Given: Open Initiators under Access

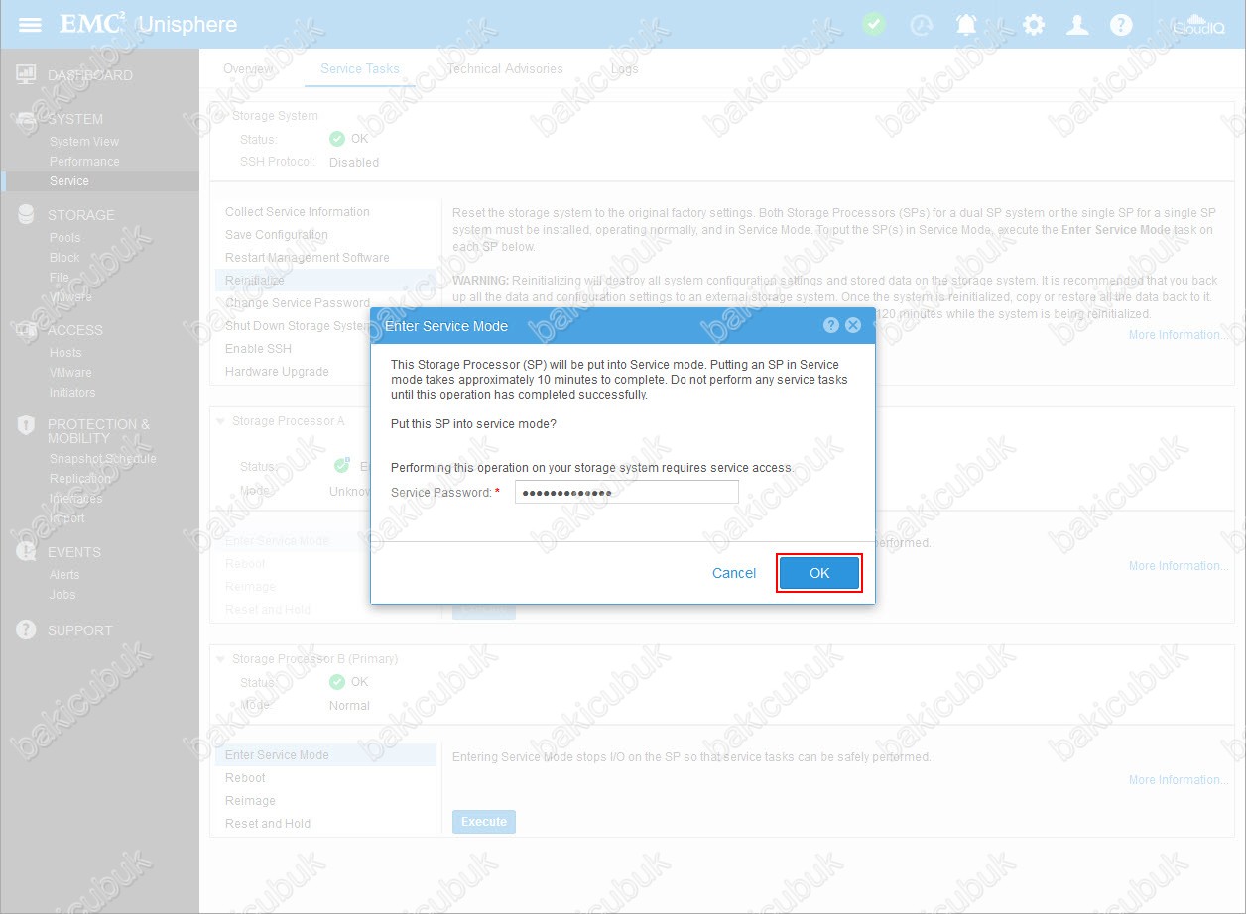Looking at the screenshot, I should [72, 393].
